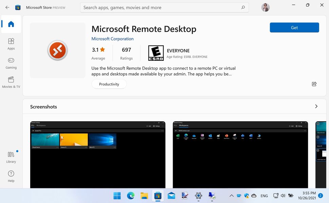Open the Movies & TV section
Image resolution: width=329 pixels, height=203 pixels.
click(x=11, y=82)
